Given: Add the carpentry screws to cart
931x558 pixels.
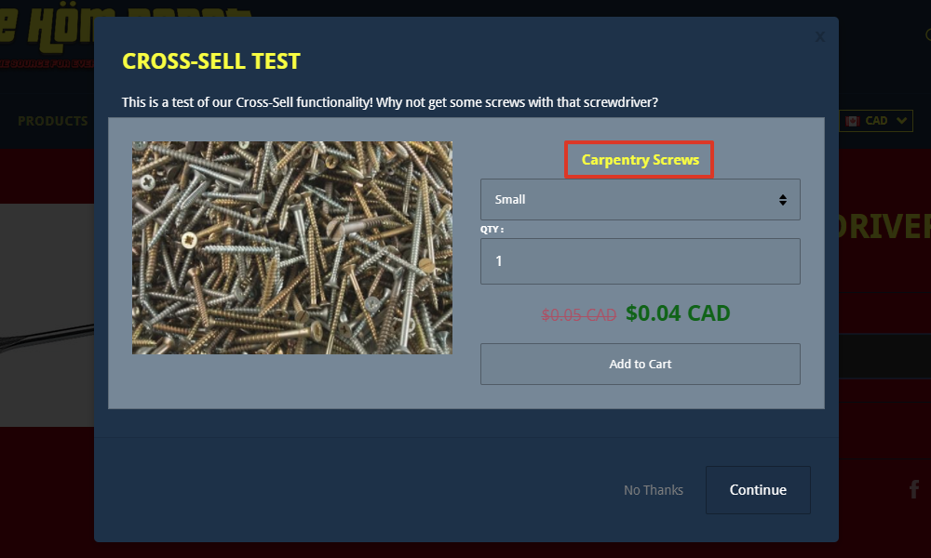Looking at the screenshot, I should [x=641, y=364].
